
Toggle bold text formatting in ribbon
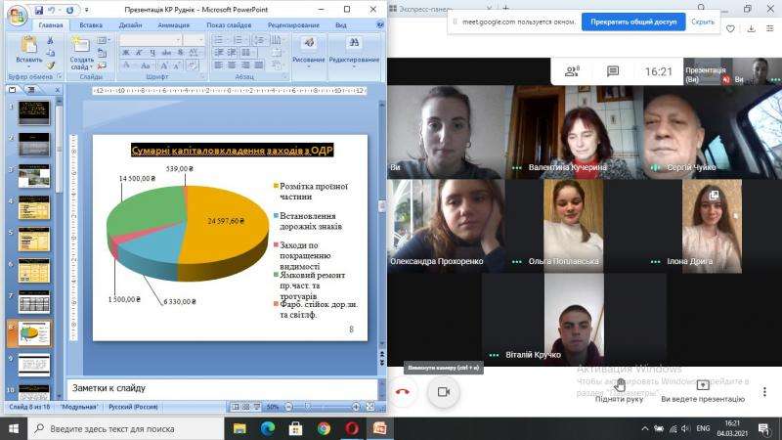tap(125, 53)
